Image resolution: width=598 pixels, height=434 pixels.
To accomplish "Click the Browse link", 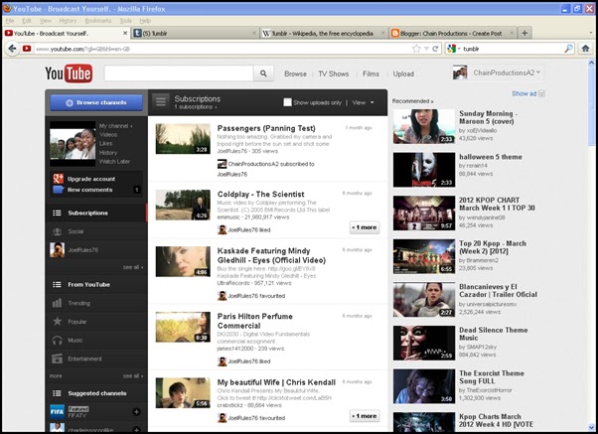I will 295,73.
